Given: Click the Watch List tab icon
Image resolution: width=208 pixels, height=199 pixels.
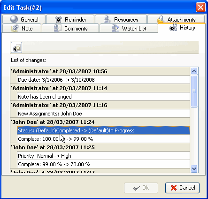Looking at the screenshot, I should click(x=116, y=28).
